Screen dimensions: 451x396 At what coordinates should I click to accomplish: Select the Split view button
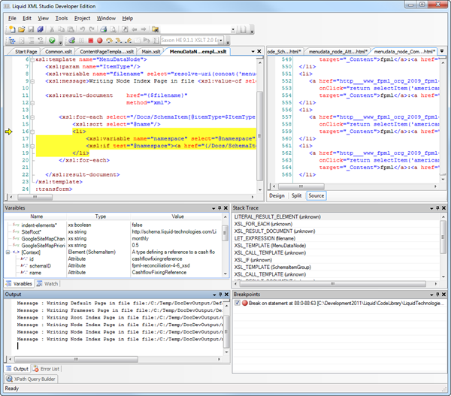coord(297,195)
